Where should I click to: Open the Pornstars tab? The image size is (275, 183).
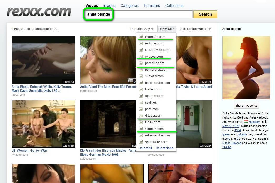point(152,6)
